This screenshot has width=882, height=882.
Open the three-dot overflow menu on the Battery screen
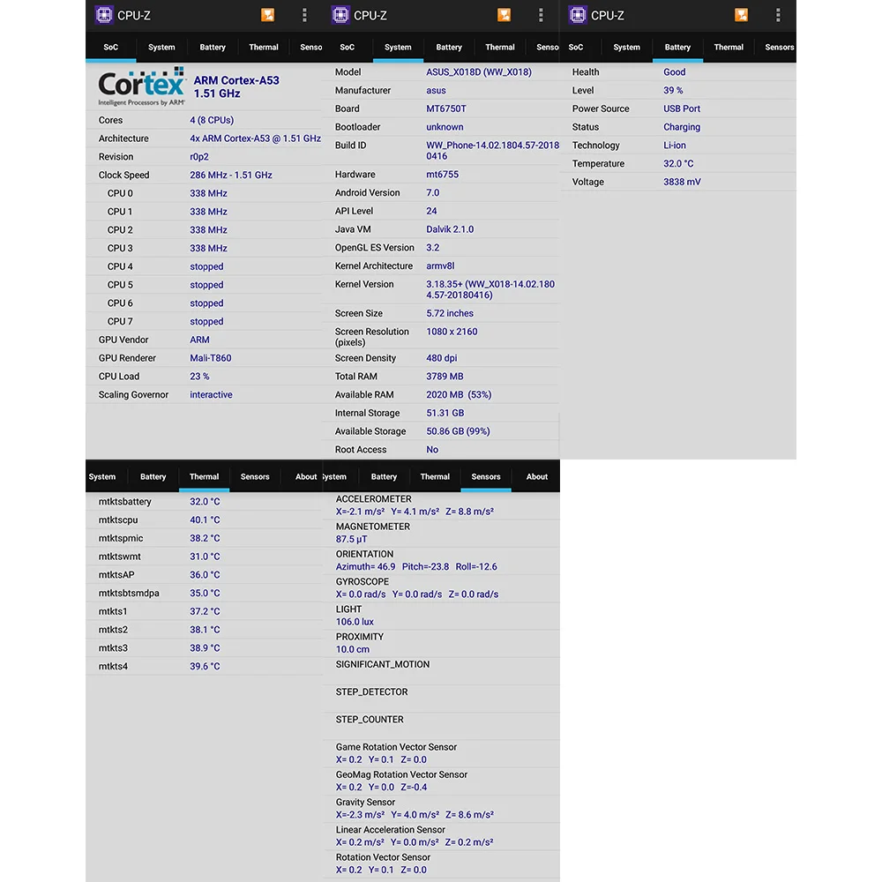click(778, 15)
